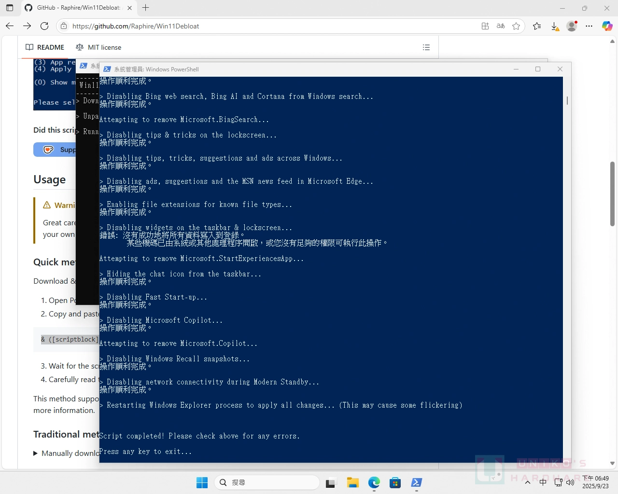Click 'Disabling Windows Recall snapshots' line
This screenshot has height=494, width=618.
[x=175, y=359]
